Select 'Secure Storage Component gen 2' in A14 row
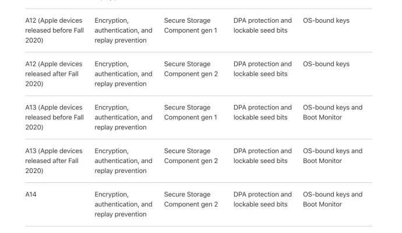Image resolution: width=402 pixels, height=233 pixels. click(191, 199)
